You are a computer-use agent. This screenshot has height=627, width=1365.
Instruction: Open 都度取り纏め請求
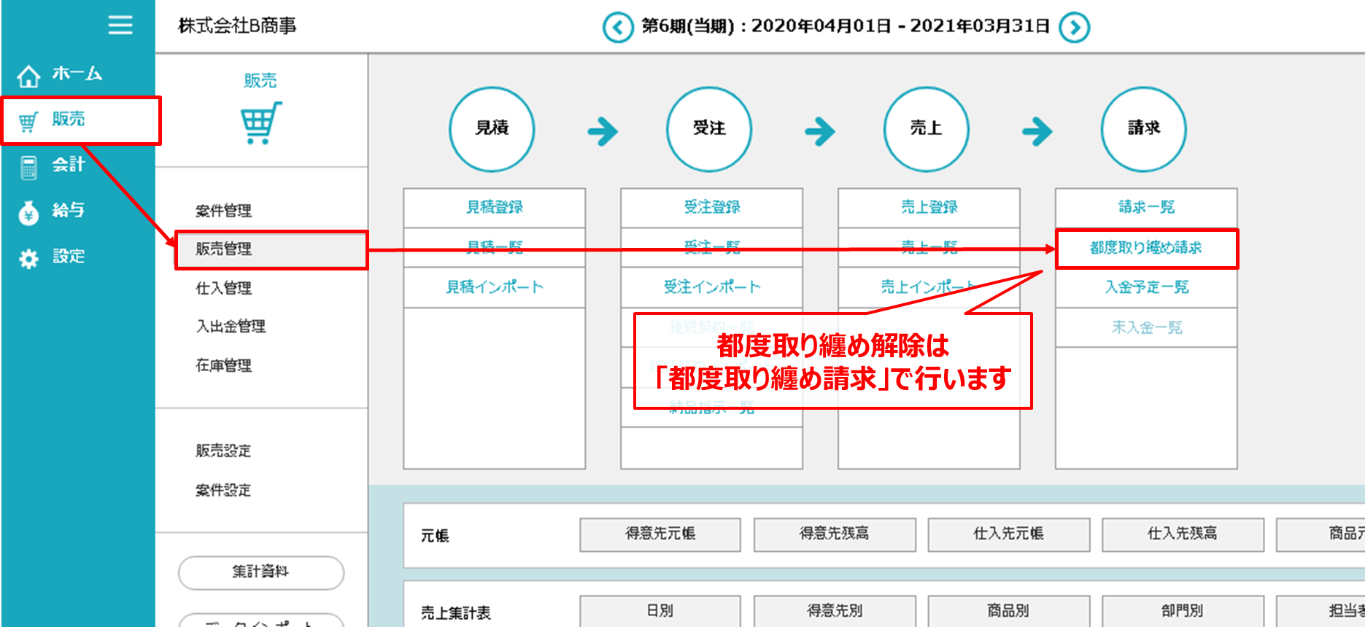tap(1146, 249)
